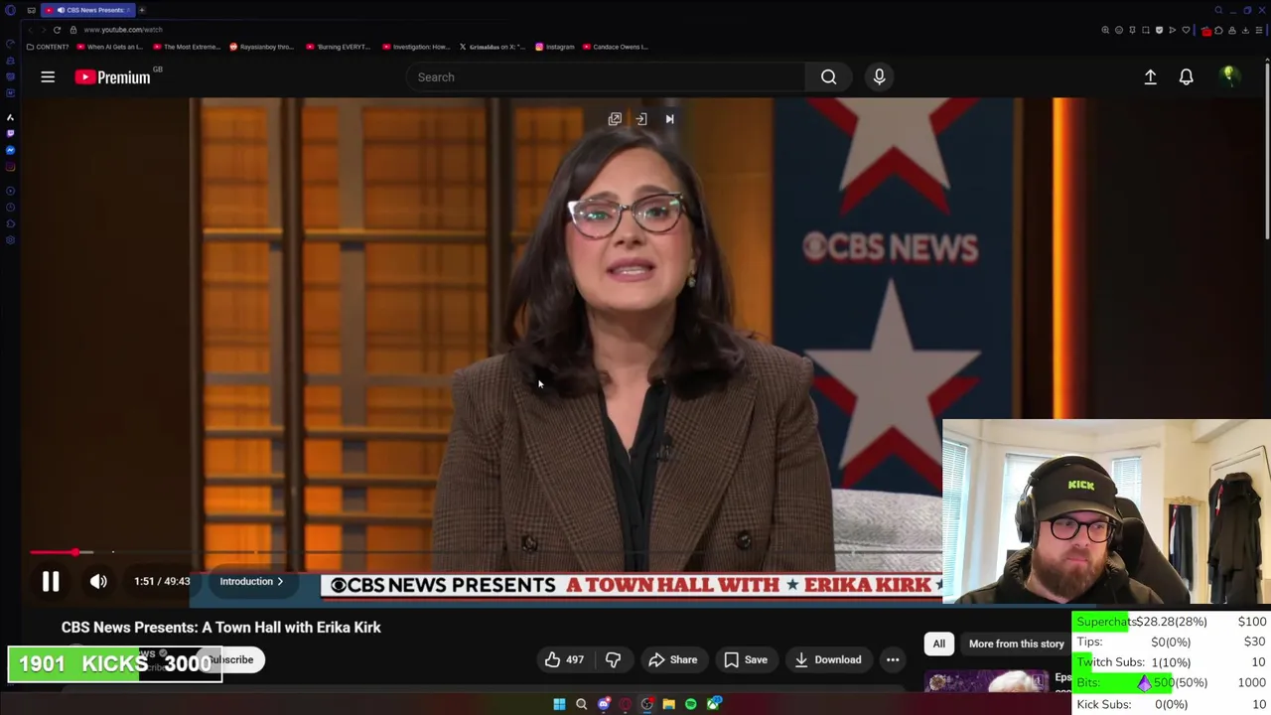Like the video with 497 likes
Screen dimensions: 1271x715
(x=563, y=659)
